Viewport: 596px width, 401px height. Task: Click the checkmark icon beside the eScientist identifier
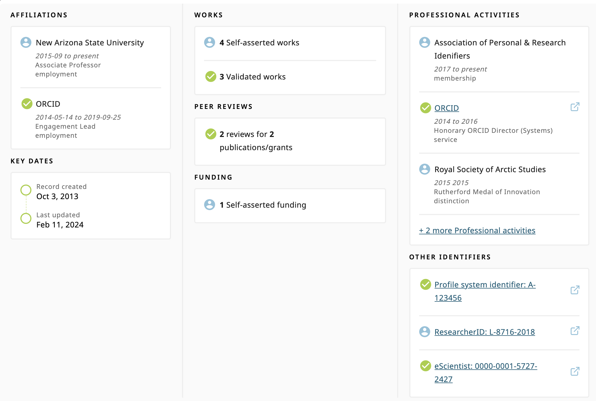pyautogui.click(x=426, y=366)
